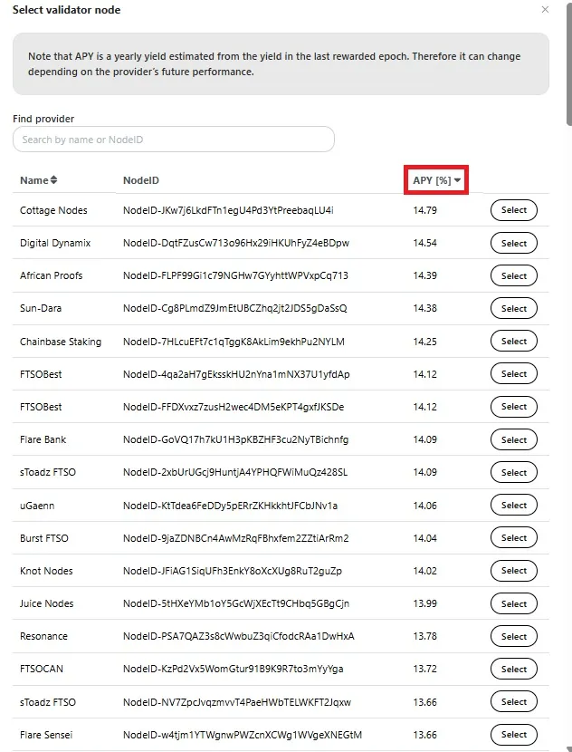Select the Flare Bank validator
Image resolution: width=572 pixels, height=752 pixels.
[x=513, y=439]
